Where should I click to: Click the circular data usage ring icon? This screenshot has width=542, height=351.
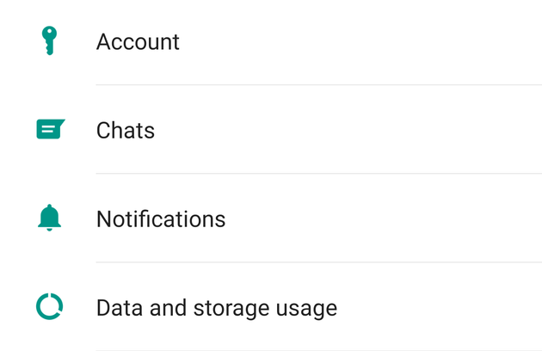(x=50, y=307)
